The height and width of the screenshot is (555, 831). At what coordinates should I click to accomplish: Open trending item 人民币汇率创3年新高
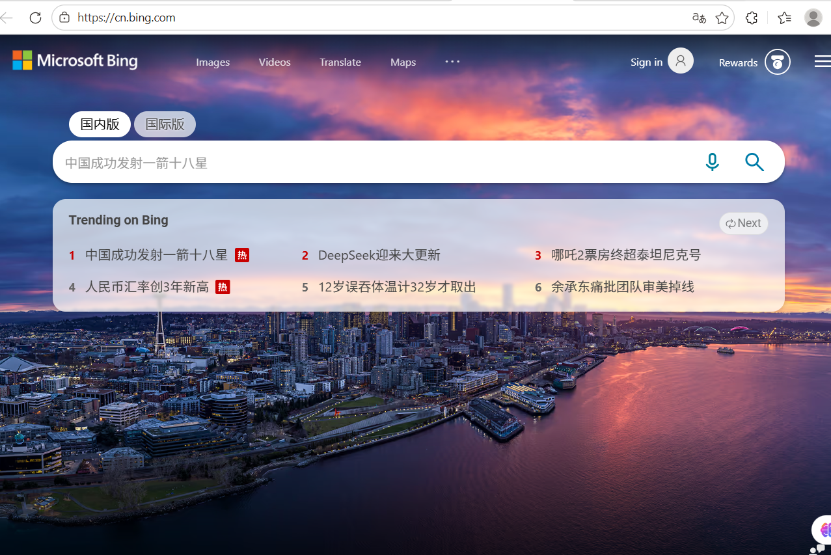click(147, 287)
